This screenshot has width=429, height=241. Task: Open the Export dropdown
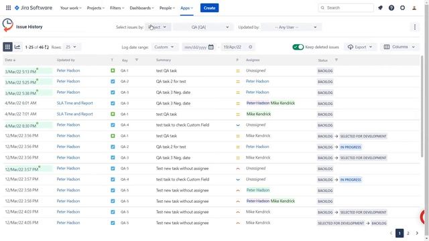pos(360,47)
